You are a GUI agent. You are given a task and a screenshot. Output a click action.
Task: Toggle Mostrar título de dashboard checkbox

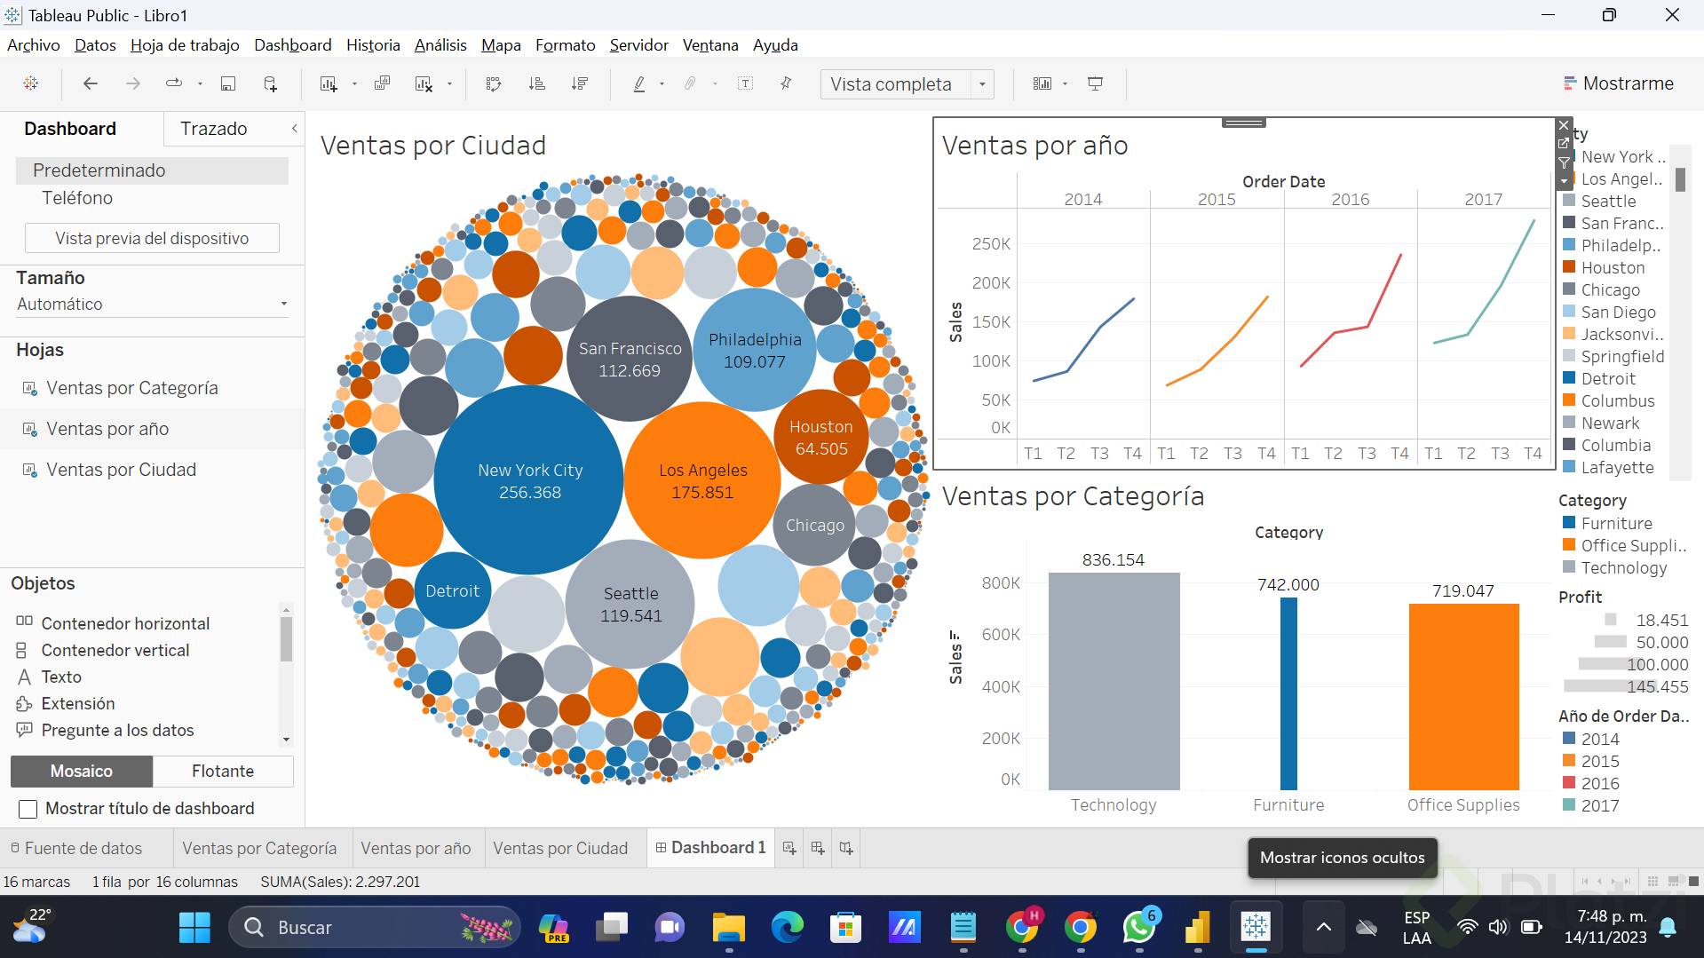(x=28, y=809)
